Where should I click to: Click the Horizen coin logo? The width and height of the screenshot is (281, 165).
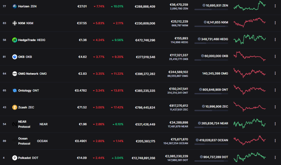[x=15, y=6]
